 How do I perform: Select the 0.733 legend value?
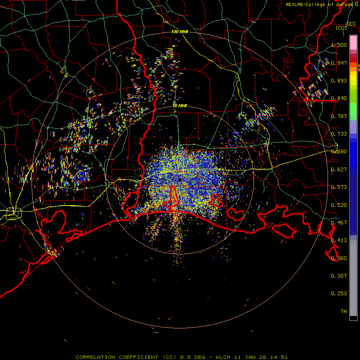(x=339, y=134)
